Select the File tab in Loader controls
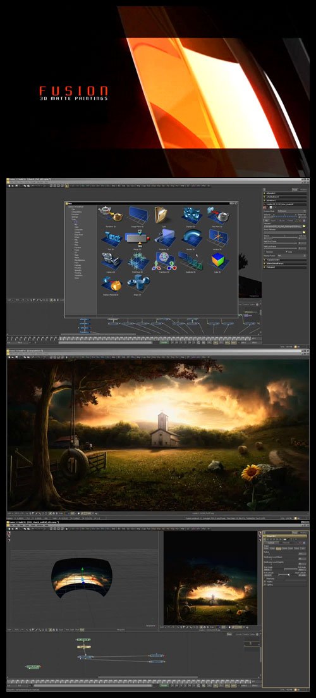Viewport: 316px width, 698px height. pyautogui.click(x=267, y=220)
